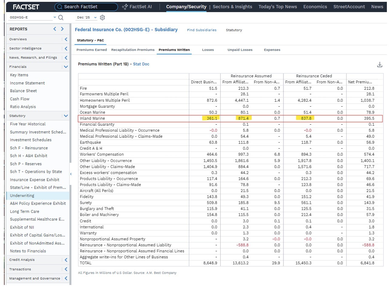389x288 pixels.
Task: Download the Premiums Written table
Action: click(x=380, y=65)
